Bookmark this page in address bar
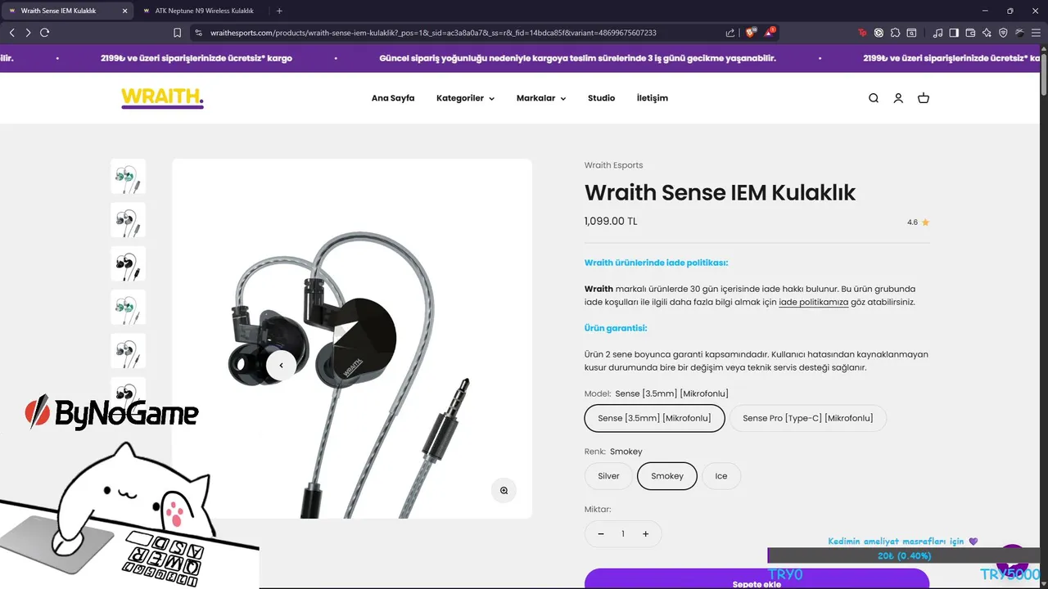 click(177, 33)
